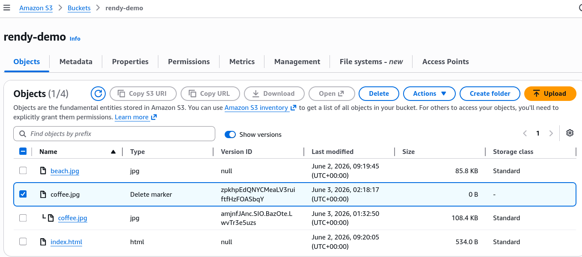Click file icon beside index.html
Image resolution: width=582 pixels, height=257 pixels.
click(43, 242)
